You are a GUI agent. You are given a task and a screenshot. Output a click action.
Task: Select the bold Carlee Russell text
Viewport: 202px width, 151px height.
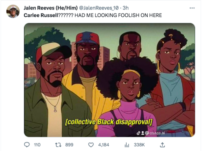[41, 15]
